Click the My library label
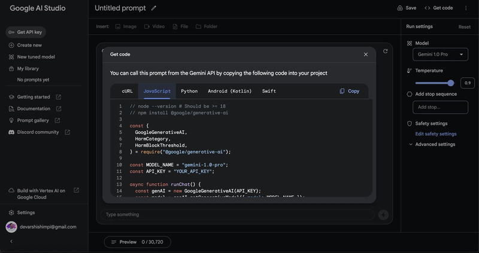 pos(28,69)
